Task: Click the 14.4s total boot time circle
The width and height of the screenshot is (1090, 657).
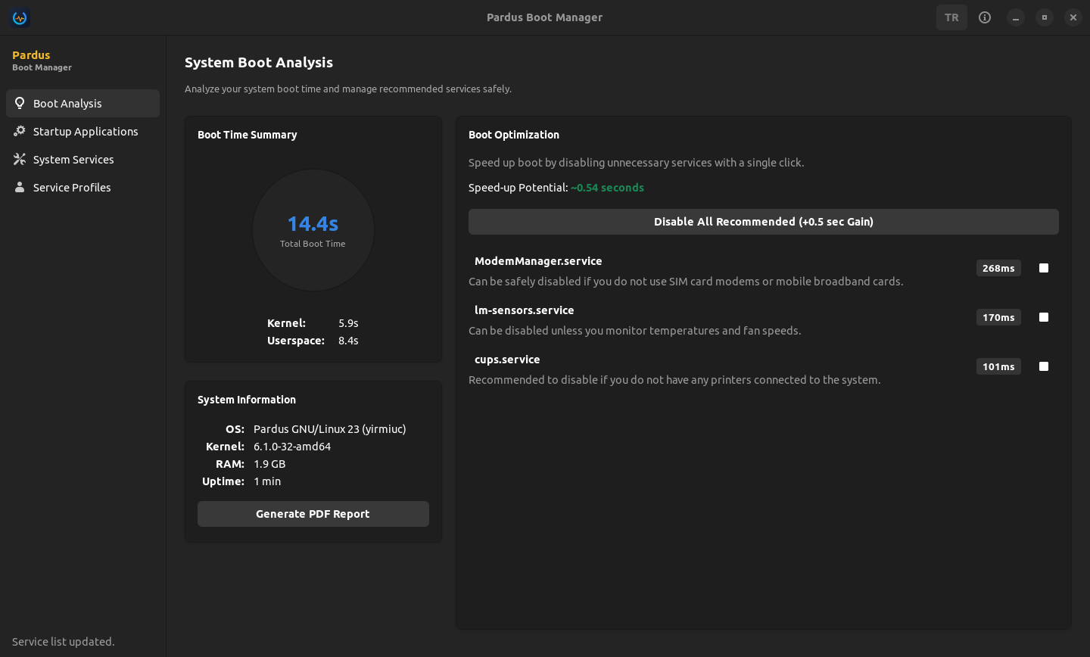Action: coord(313,229)
